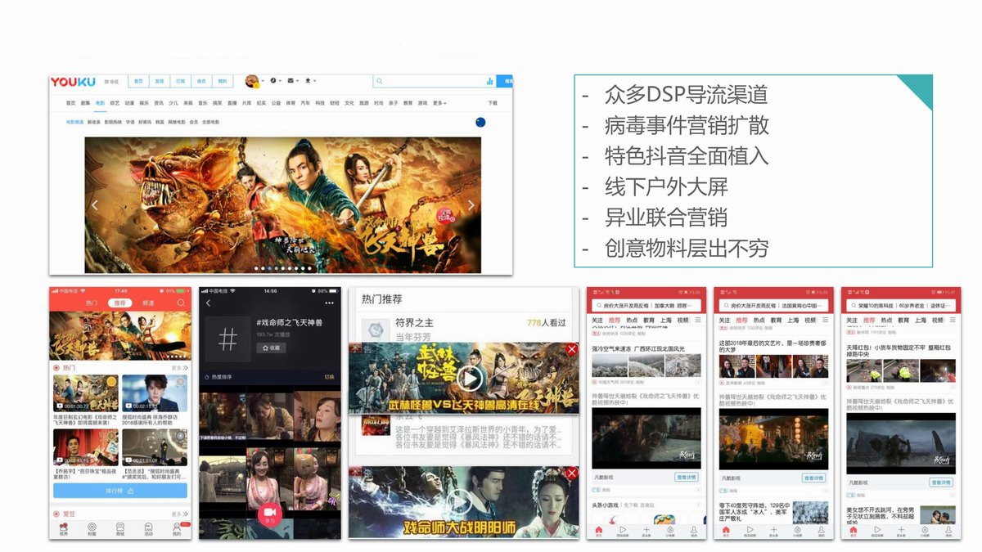Tap the pink camera record button

(x=269, y=512)
